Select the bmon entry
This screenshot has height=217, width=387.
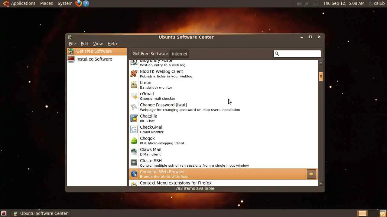[x=223, y=85]
